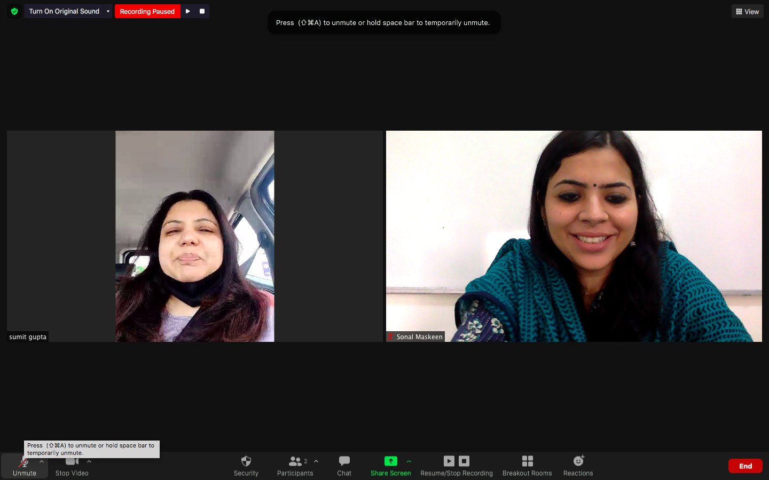Resume recording with the top play icon

188,11
